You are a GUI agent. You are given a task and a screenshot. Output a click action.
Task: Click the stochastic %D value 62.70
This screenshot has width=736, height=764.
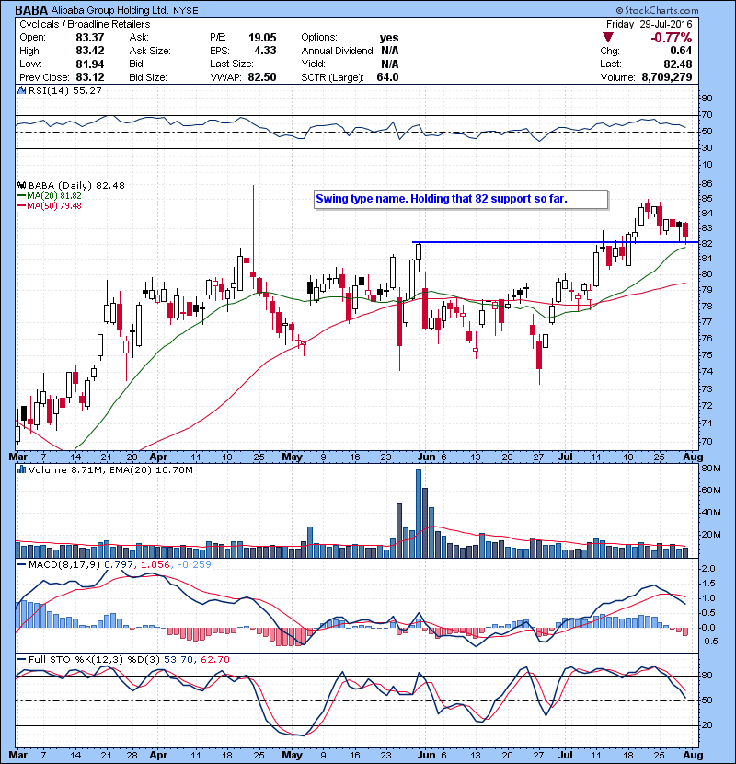(x=214, y=659)
